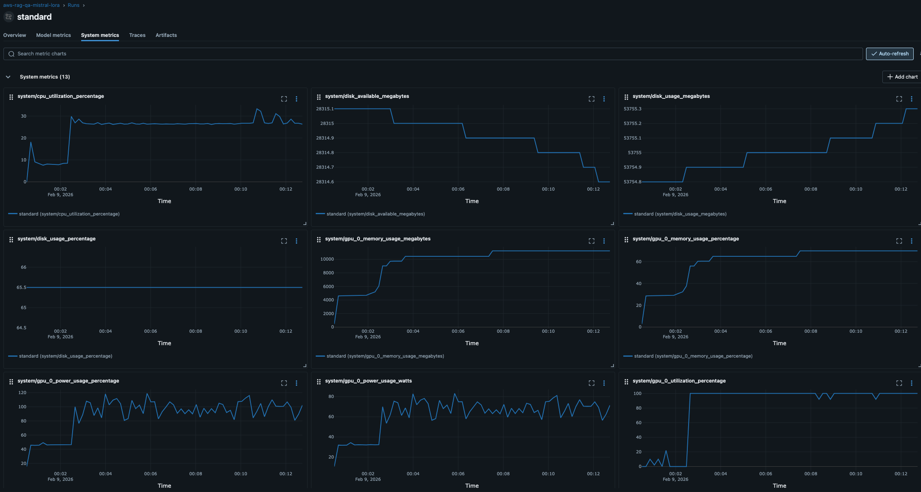
Task: Open the Model metrics tab
Action: [53, 35]
